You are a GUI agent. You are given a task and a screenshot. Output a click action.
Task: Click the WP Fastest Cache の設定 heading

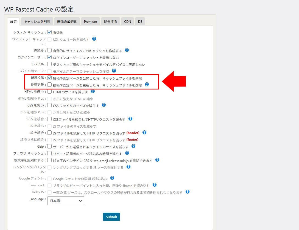coord(39,9)
